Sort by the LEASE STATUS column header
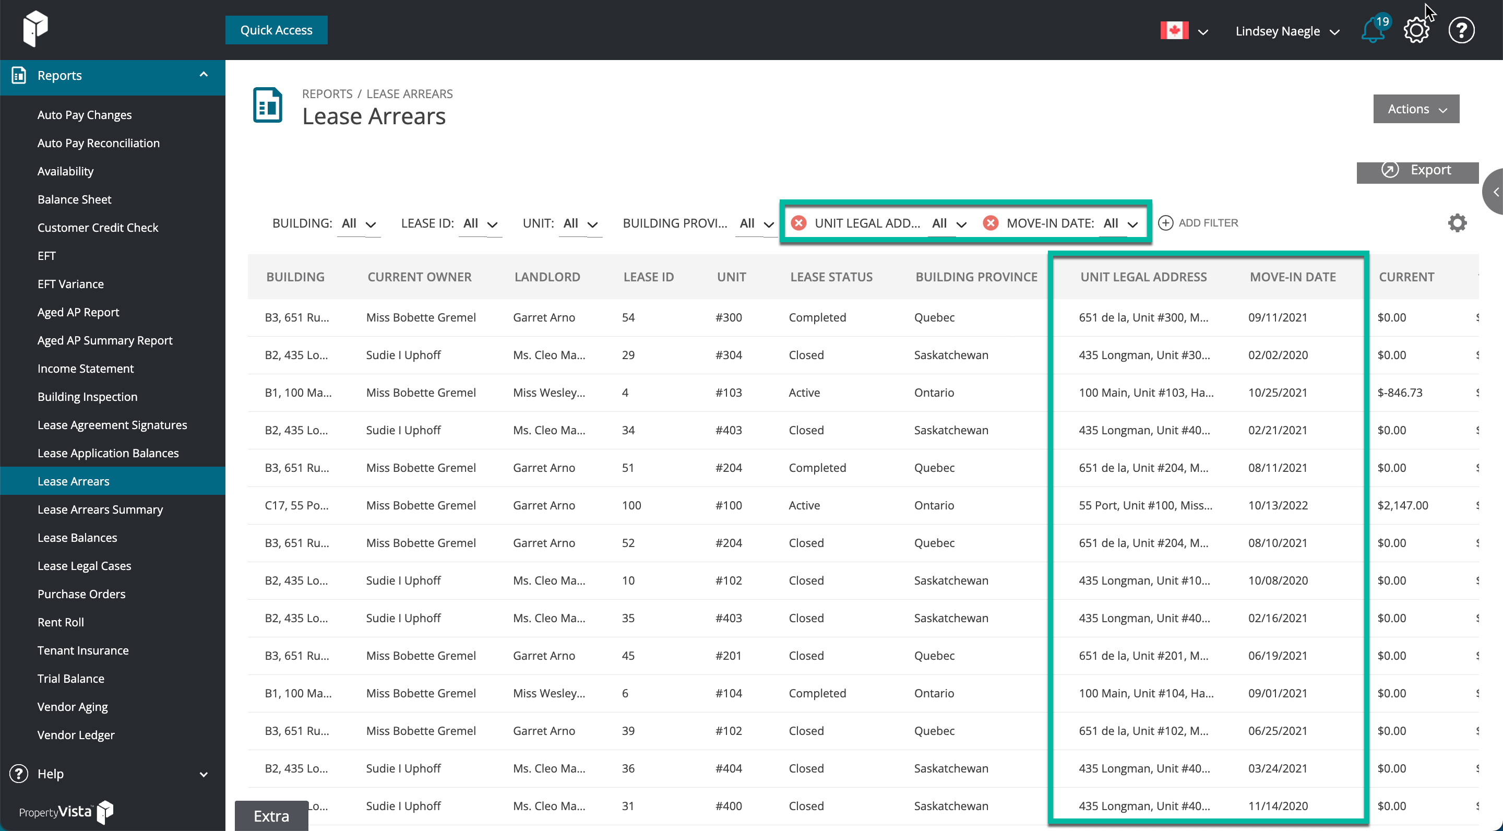Viewport: 1503px width, 831px height. coord(831,277)
